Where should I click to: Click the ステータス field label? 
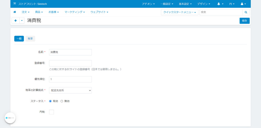coord(38,101)
